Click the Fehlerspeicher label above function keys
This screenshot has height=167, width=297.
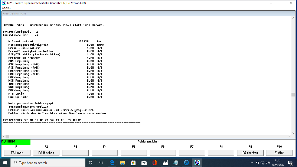(148, 142)
